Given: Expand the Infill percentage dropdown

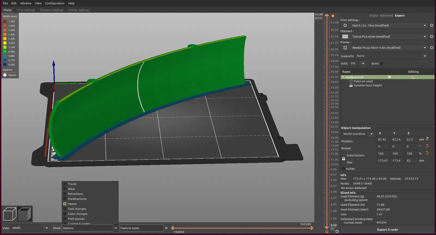Looking at the screenshot, I should pos(363,64).
